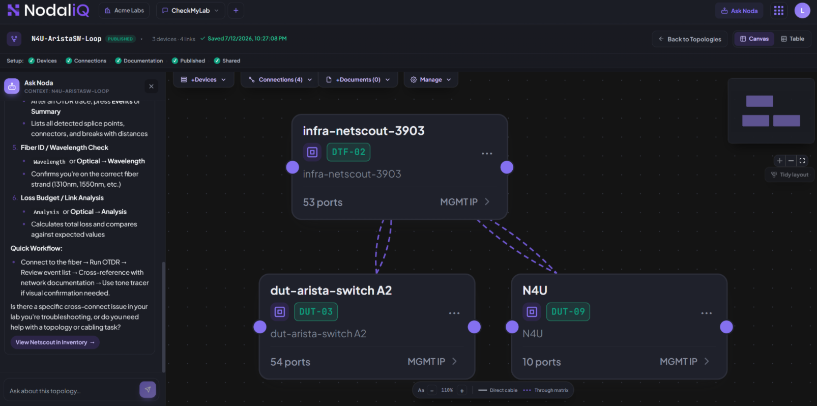Viewport: 817px width, 406px height.
Task: Click the PUBLISHED status badge
Action: [x=120, y=39]
